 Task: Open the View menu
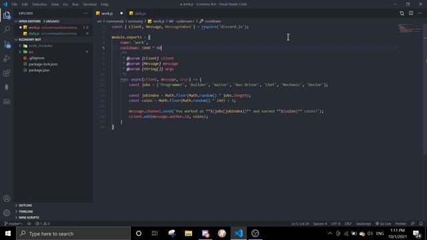[x=55, y=5]
